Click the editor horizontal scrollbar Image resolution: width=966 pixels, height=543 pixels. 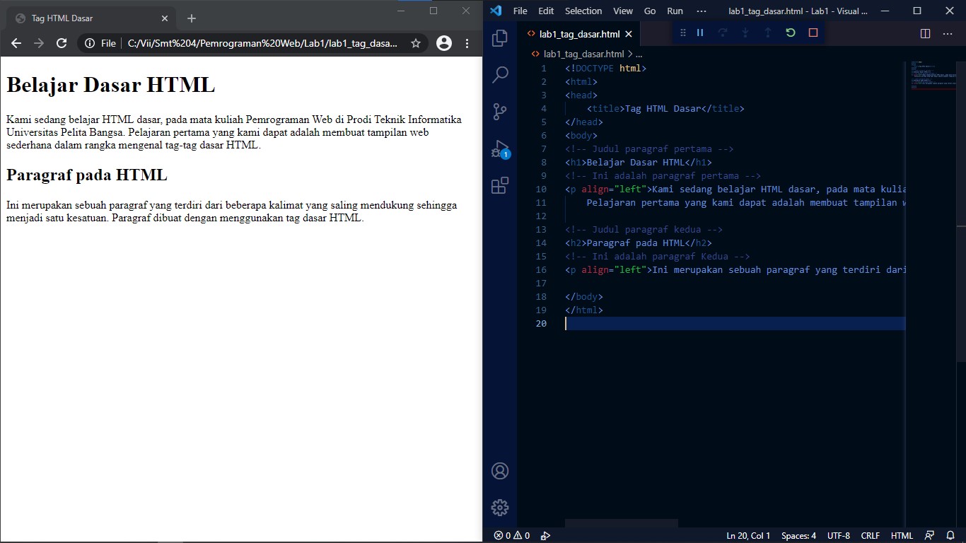point(621,523)
